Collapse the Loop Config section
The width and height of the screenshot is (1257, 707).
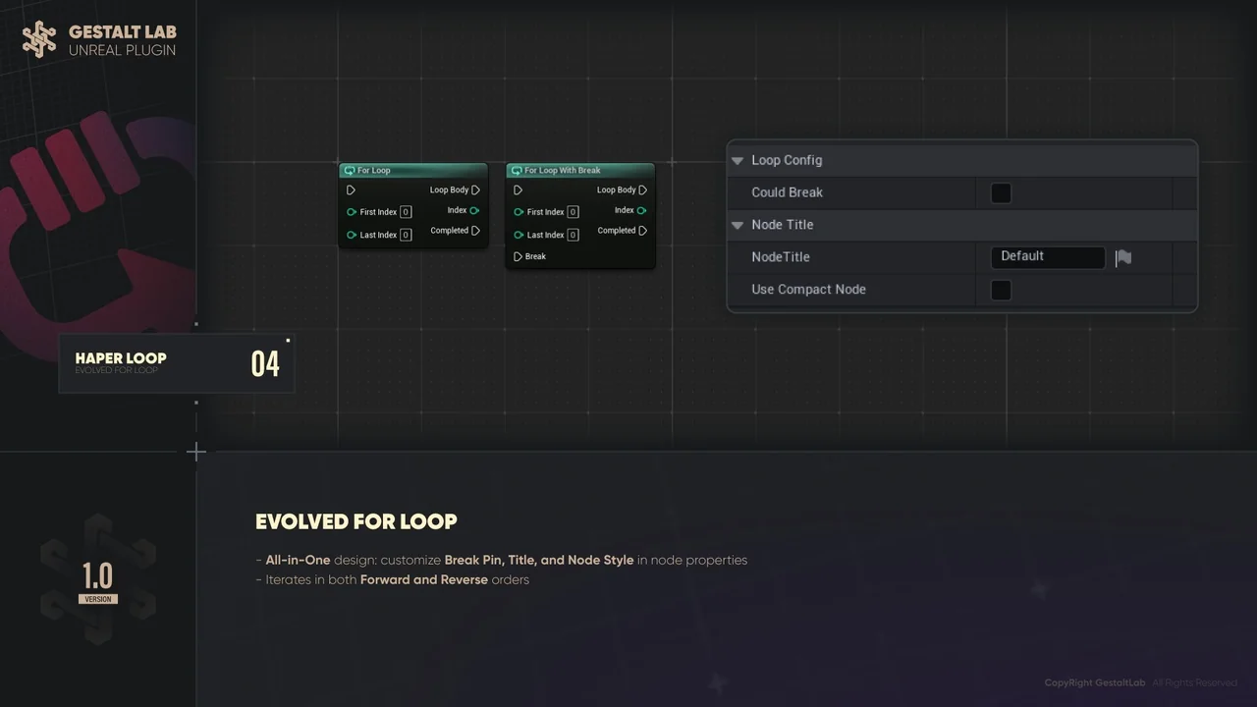738,160
